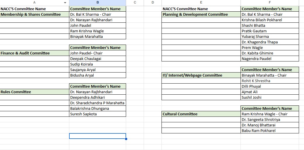Image resolution: width=304 pixels, height=150 pixels.
Task: Click Committee Member's Name header above Ram Krishna Wagle - Chair
Action: click(x=270, y=108)
